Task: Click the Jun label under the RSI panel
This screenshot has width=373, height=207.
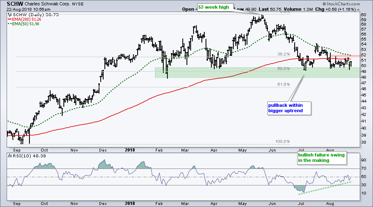Action: (x=272, y=203)
